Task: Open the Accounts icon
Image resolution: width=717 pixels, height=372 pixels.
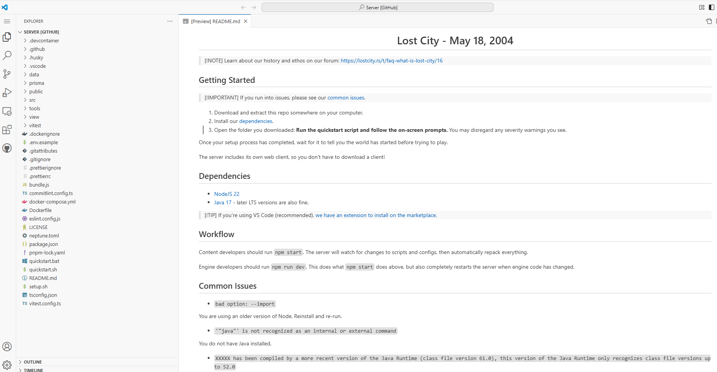Action: (7, 347)
